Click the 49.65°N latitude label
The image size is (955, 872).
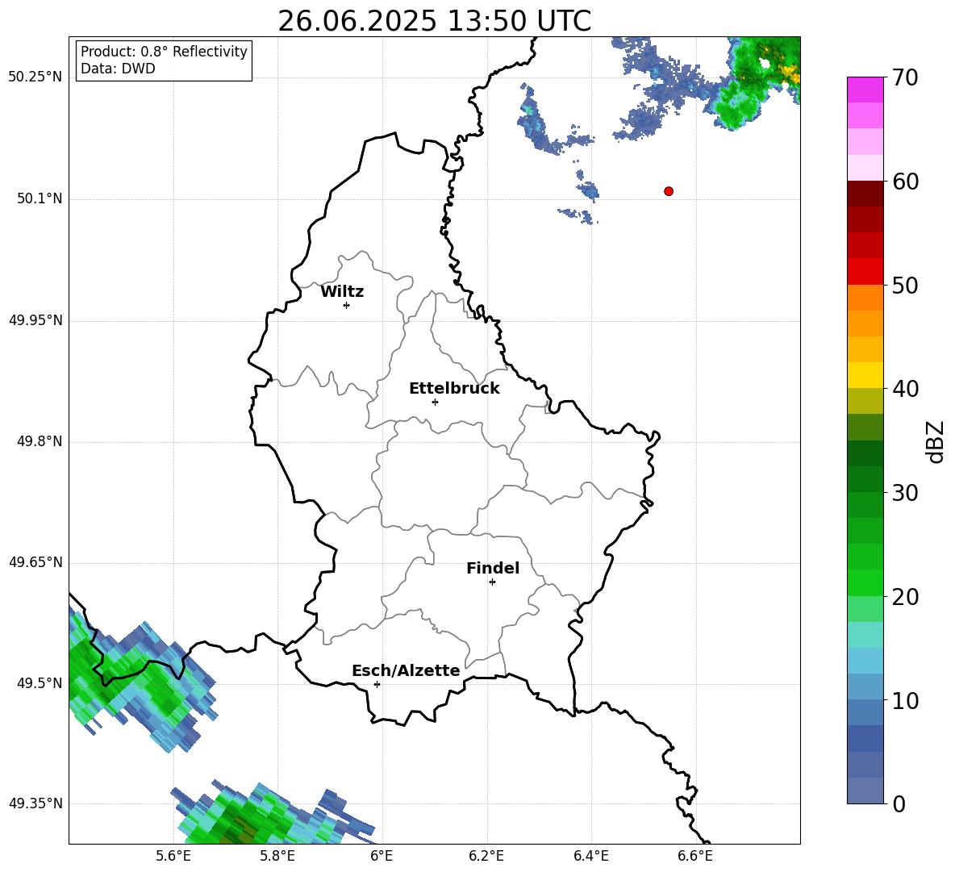tap(35, 561)
